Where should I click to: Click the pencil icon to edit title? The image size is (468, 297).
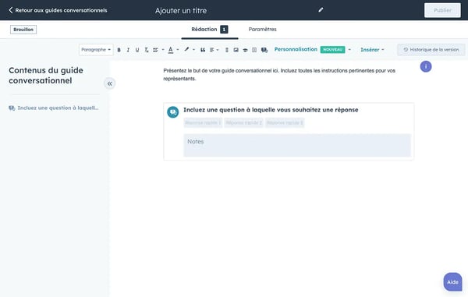[x=321, y=10]
